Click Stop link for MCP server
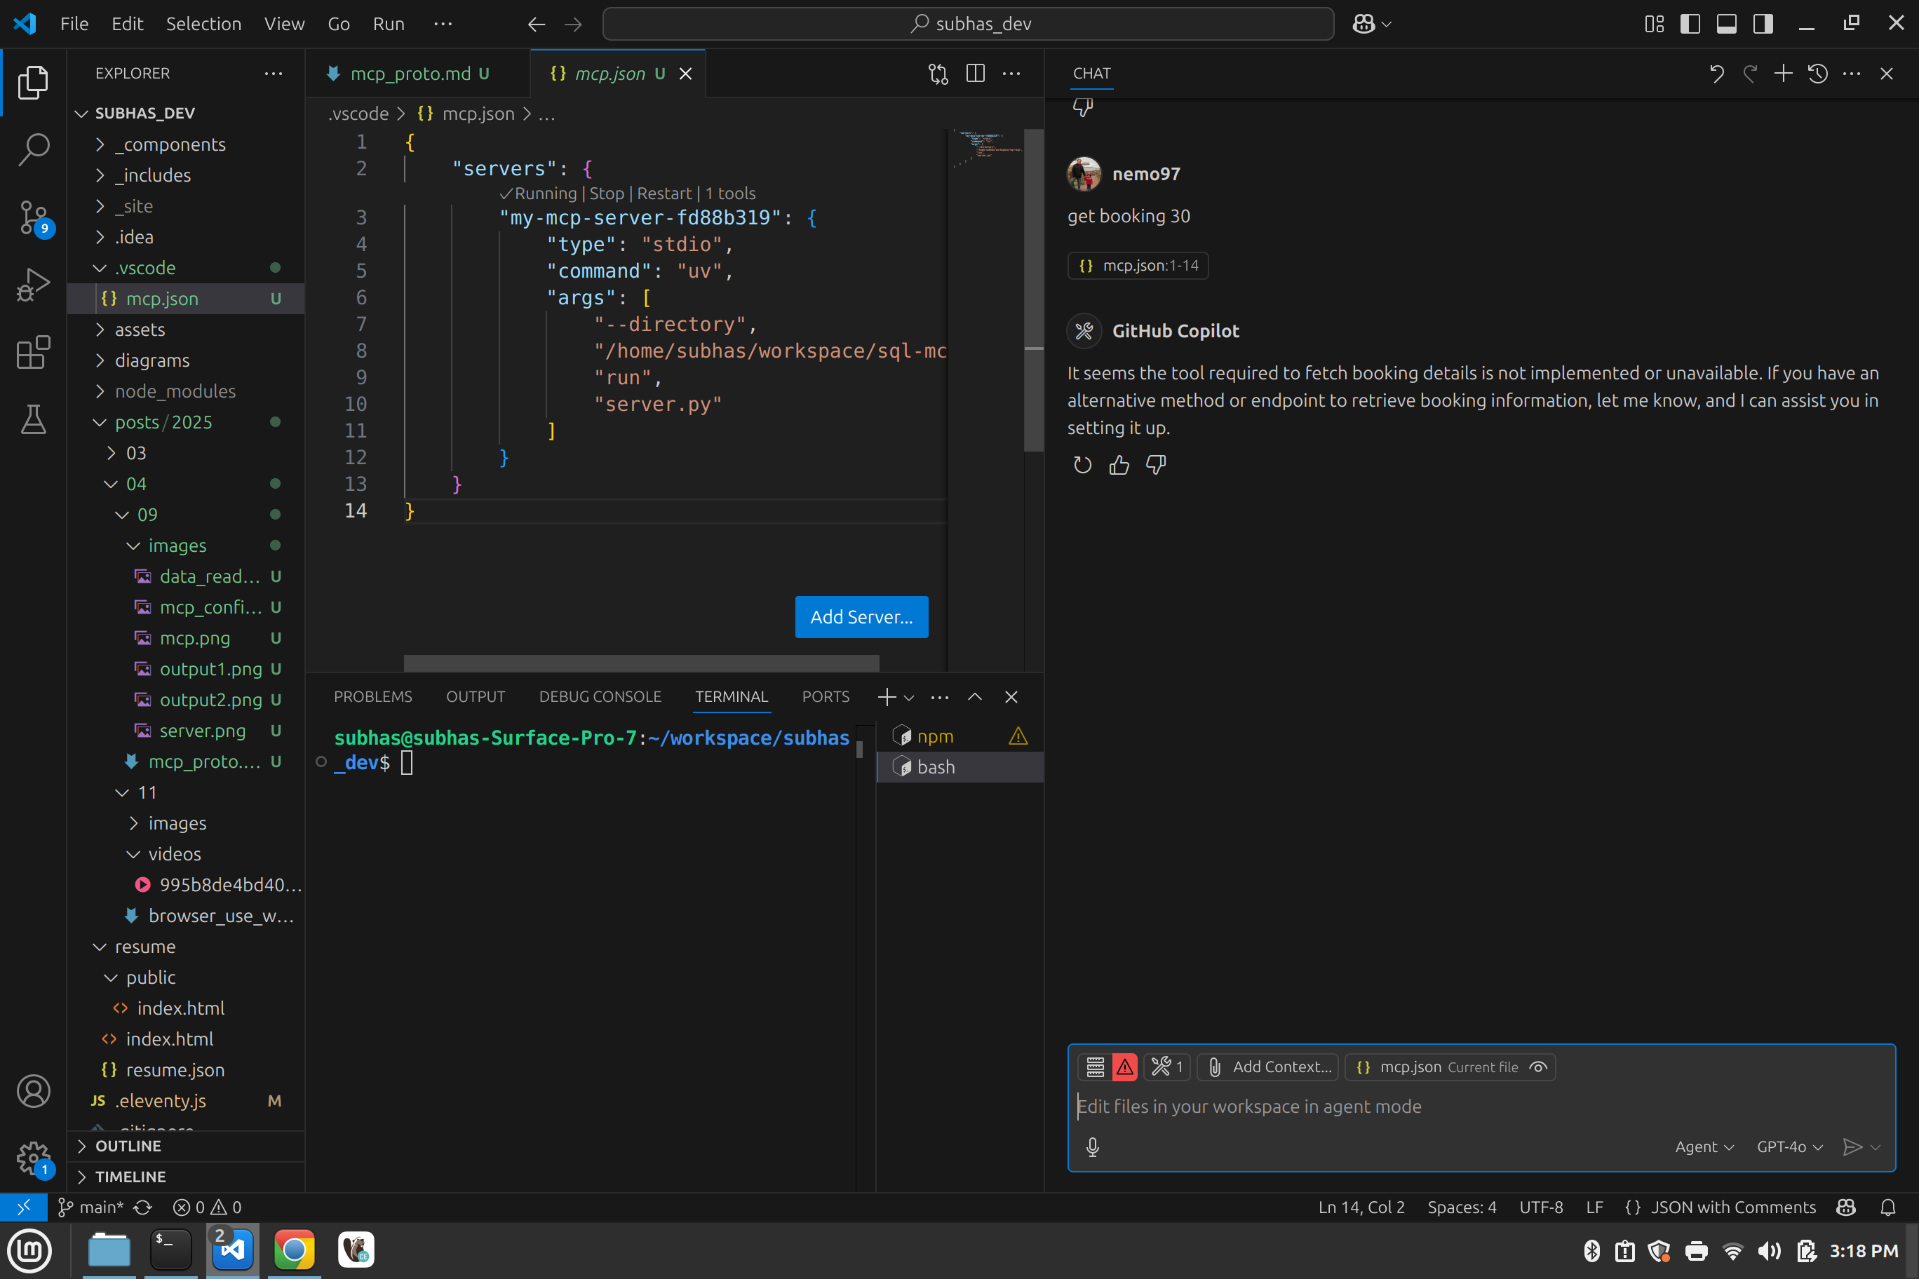The image size is (1919, 1279). coord(606,194)
